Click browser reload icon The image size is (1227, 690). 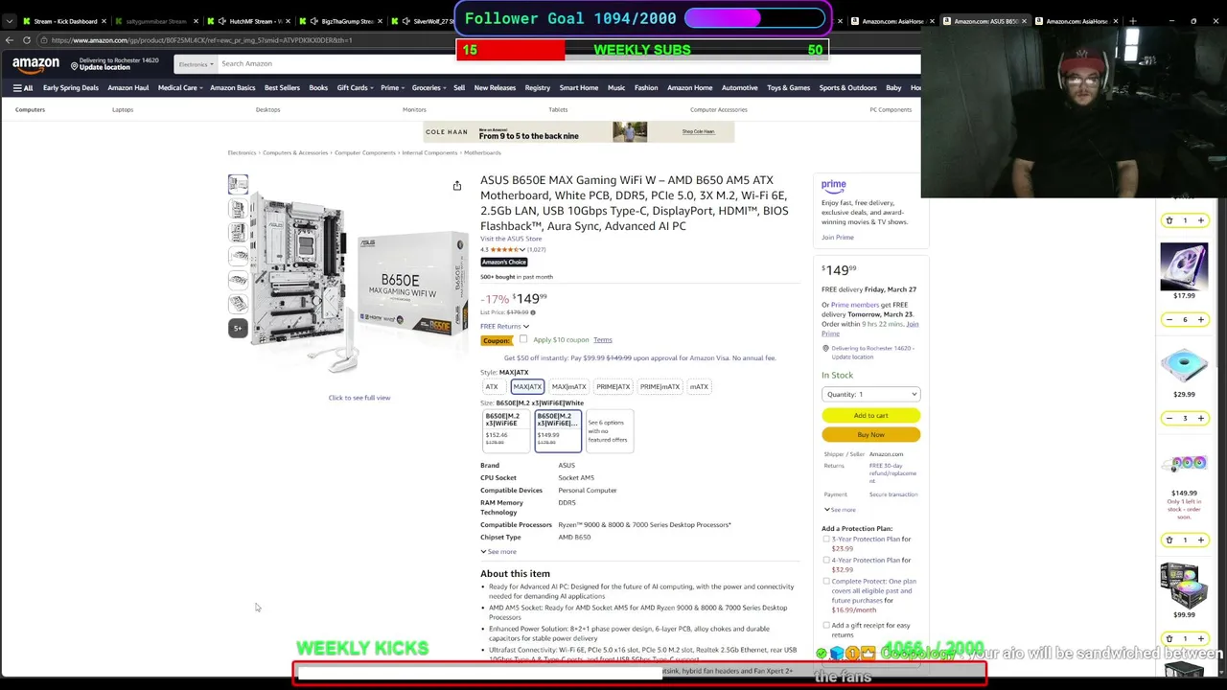pyautogui.click(x=27, y=40)
